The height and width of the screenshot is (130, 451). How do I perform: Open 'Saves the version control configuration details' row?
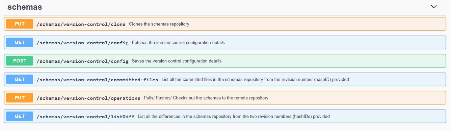click(177, 61)
